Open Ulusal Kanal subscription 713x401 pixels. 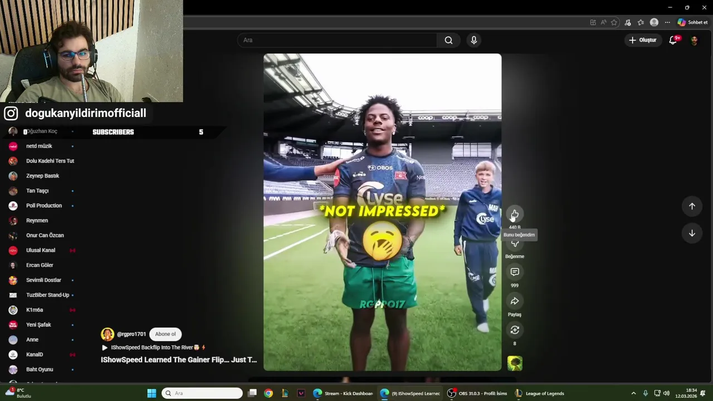pos(42,250)
